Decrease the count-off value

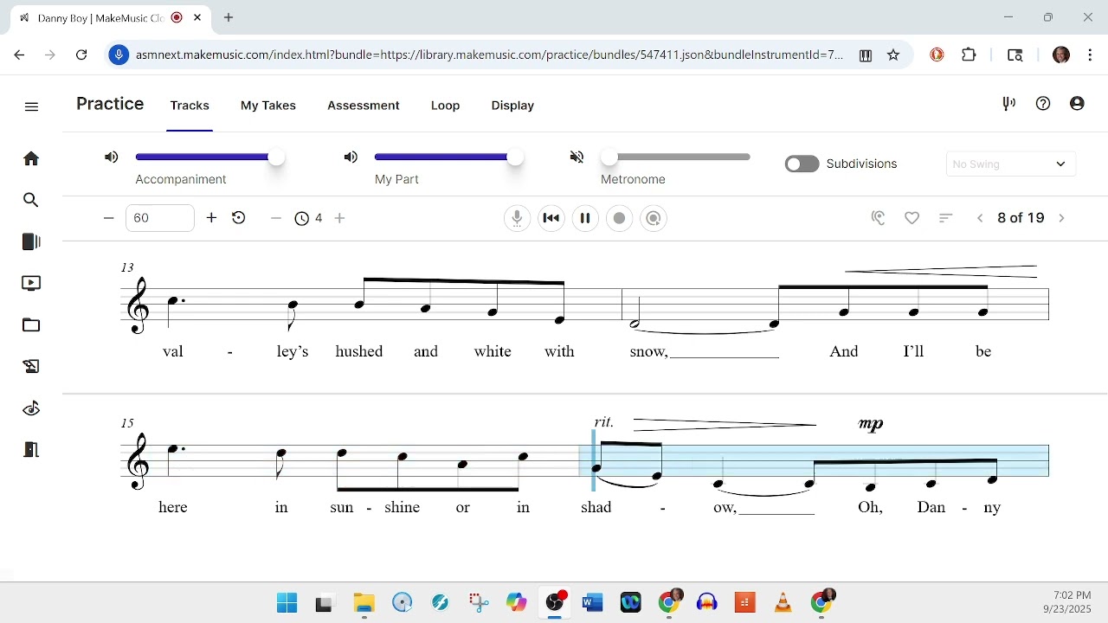point(276,218)
